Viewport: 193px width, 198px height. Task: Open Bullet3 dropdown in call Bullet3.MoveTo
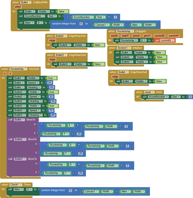point(20,159)
